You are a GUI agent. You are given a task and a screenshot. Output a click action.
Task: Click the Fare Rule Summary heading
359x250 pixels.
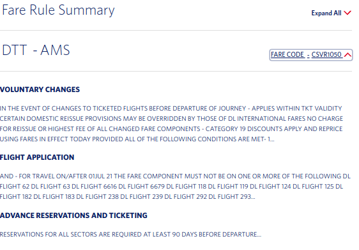click(58, 10)
